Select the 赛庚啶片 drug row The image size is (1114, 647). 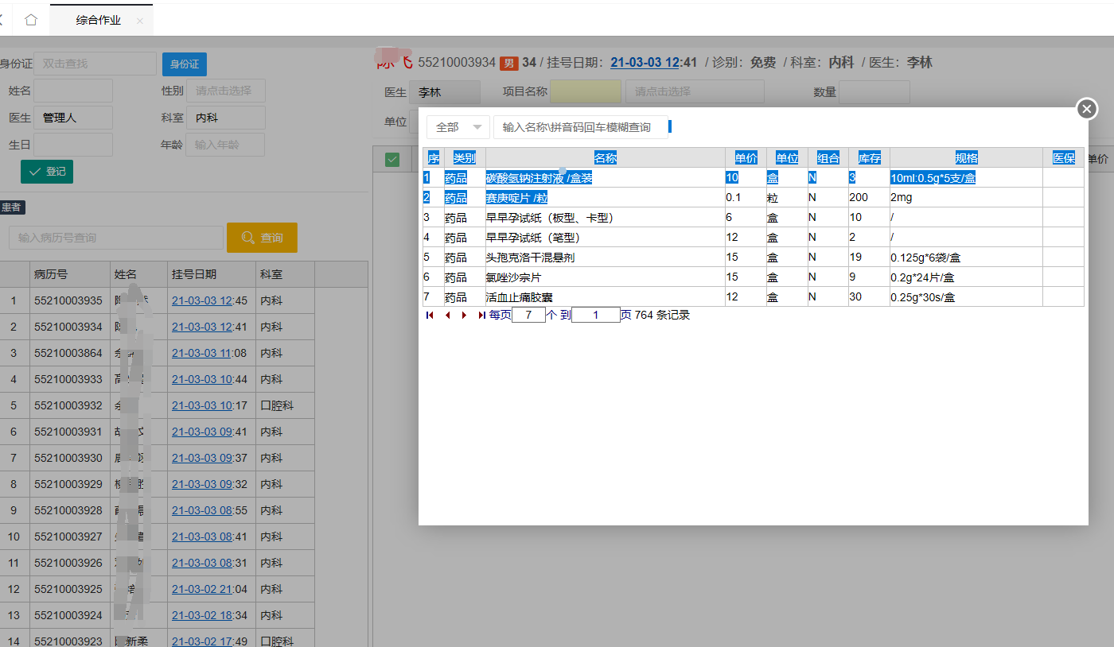coord(516,198)
